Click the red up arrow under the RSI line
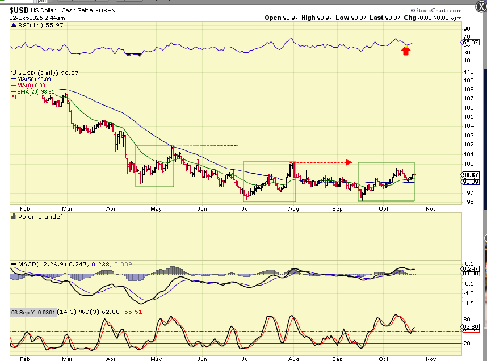The width and height of the screenshot is (487, 361). (406, 51)
